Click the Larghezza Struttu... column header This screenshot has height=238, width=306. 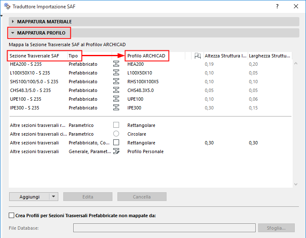pyautogui.click(x=270, y=56)
